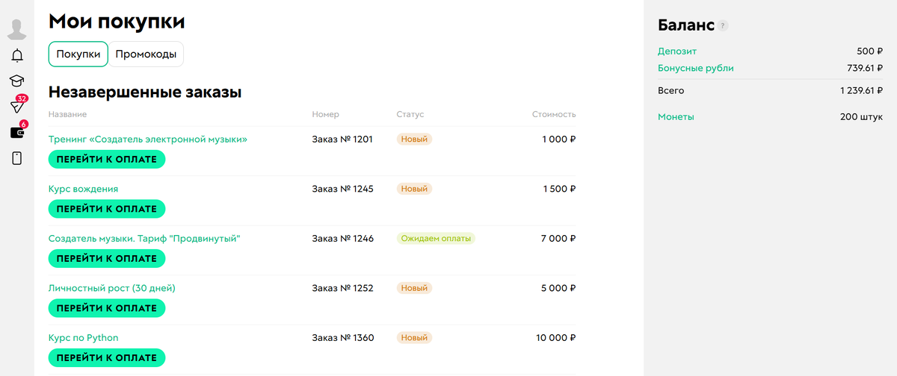Open notifications bell in sidebar
Image resolution: width=897 pixels, height=376 pixels.
(x=16, y=55)
